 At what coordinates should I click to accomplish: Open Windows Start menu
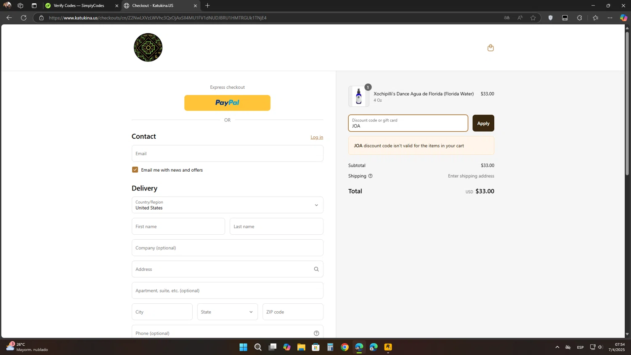[243, 347]
